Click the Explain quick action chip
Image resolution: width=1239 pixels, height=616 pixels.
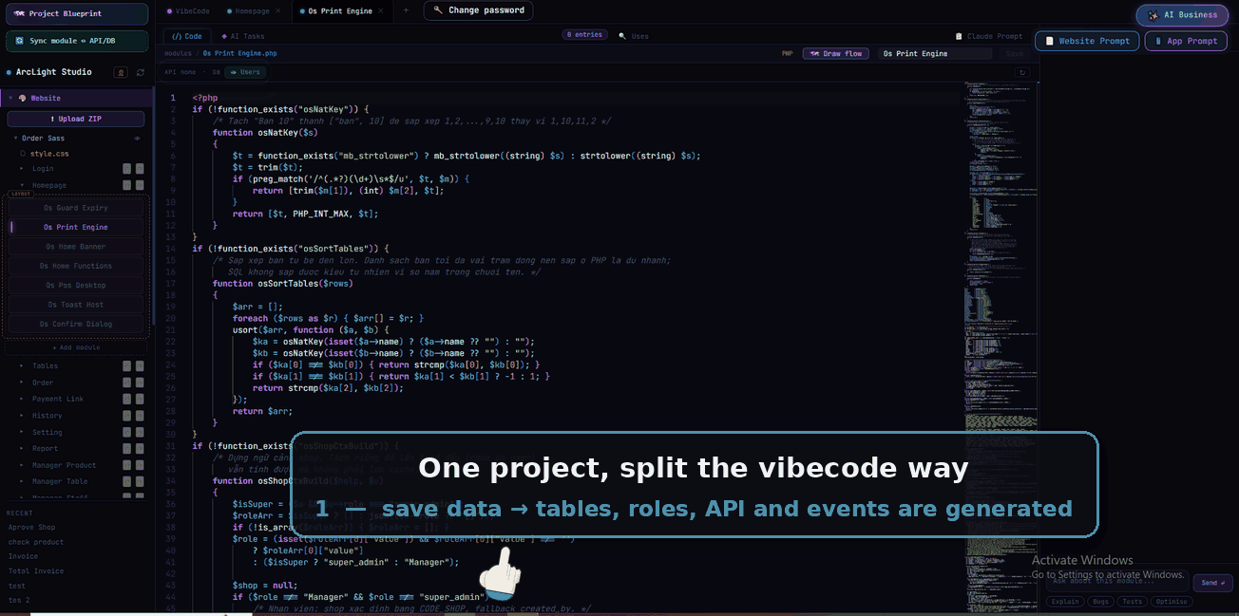1065,602
